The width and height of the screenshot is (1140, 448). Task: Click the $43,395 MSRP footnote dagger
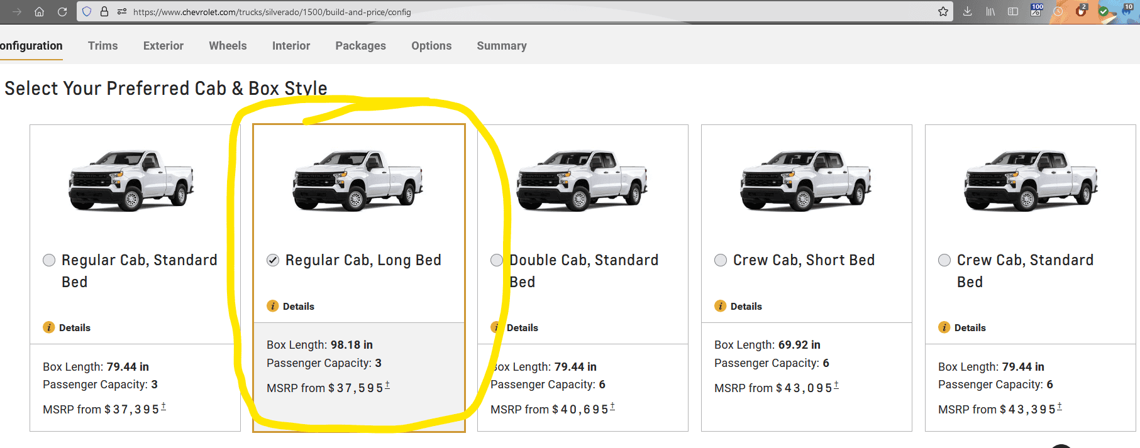pos(1060,407)
